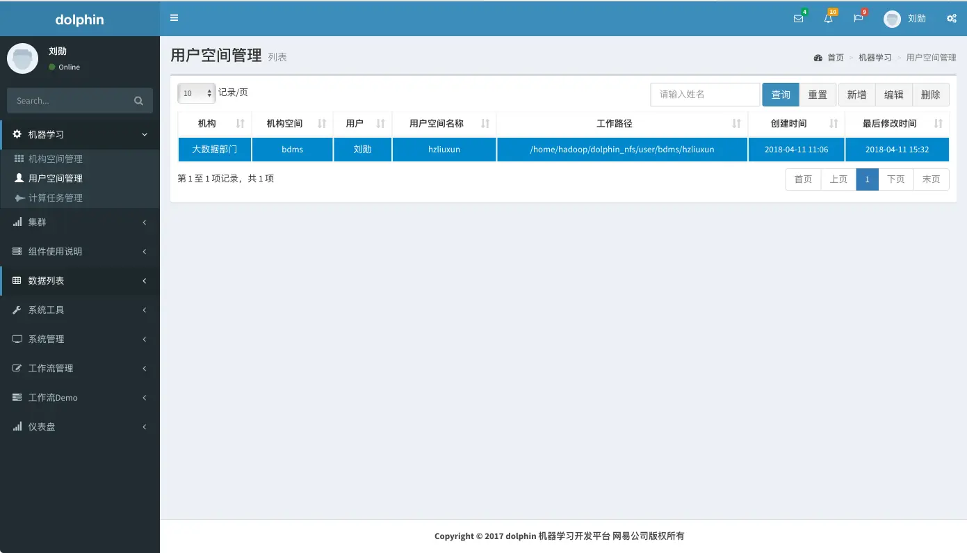The height and width of the screenshot is (553, 967).
Task: Click the bar chart icon beside 集群
Action: (x=17, y=222)
